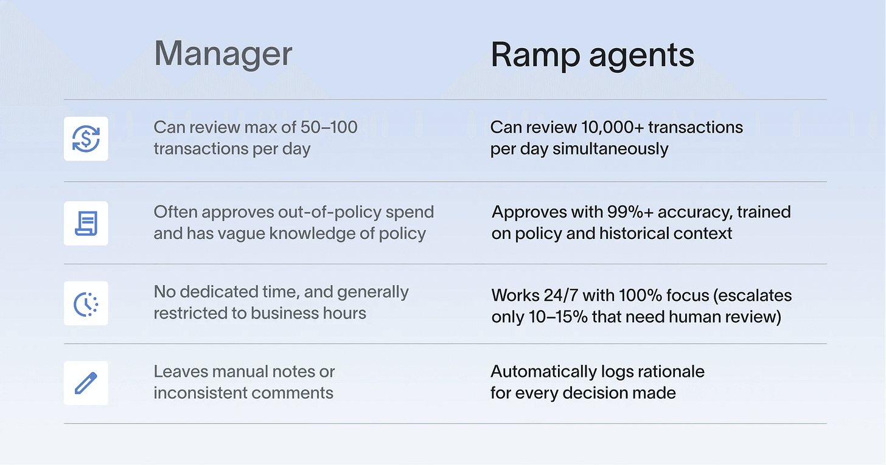Screen dimensions: 886x465
Task: Click "Works 24/7 with 100% focus" text
Action: [601, 295]
